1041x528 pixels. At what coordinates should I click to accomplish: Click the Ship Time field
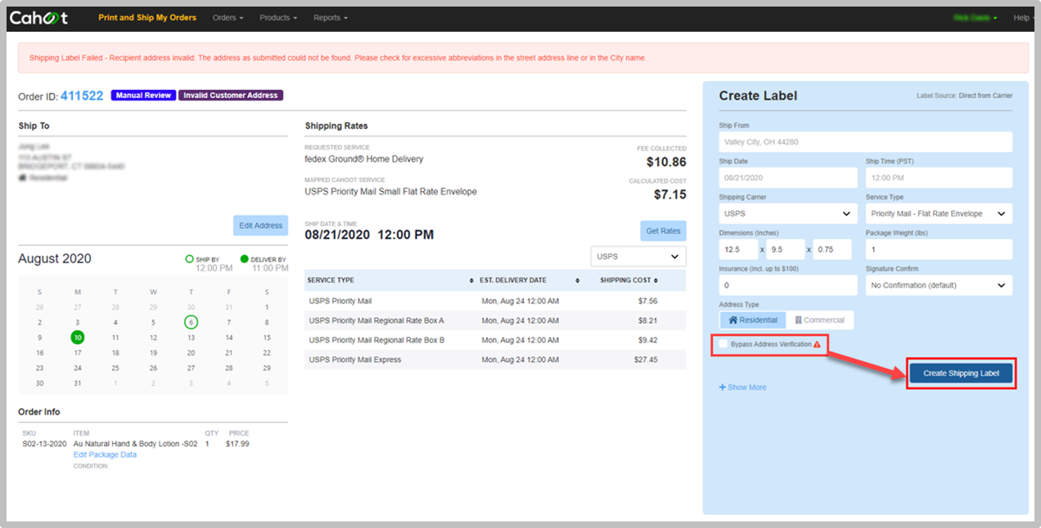(939, 177)
